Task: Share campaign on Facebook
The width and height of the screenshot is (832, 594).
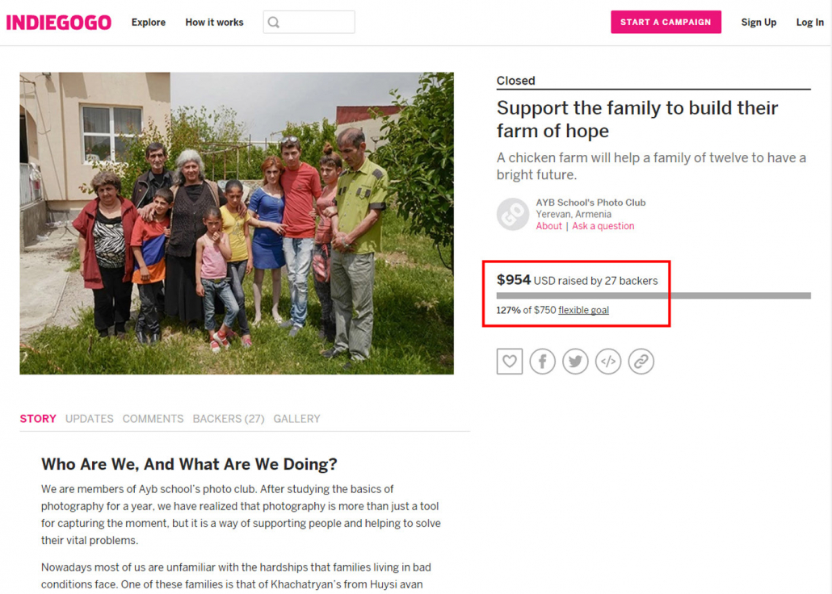Action: point(542,362)
